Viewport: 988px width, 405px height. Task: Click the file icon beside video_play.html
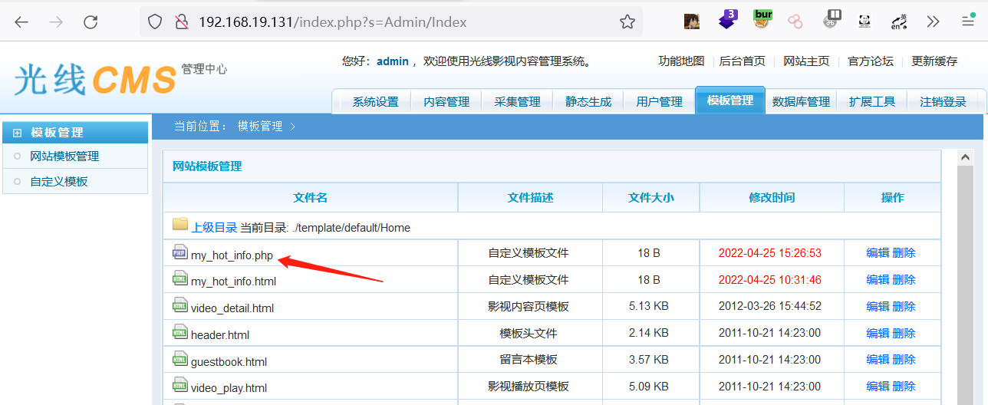pos(180,386)
